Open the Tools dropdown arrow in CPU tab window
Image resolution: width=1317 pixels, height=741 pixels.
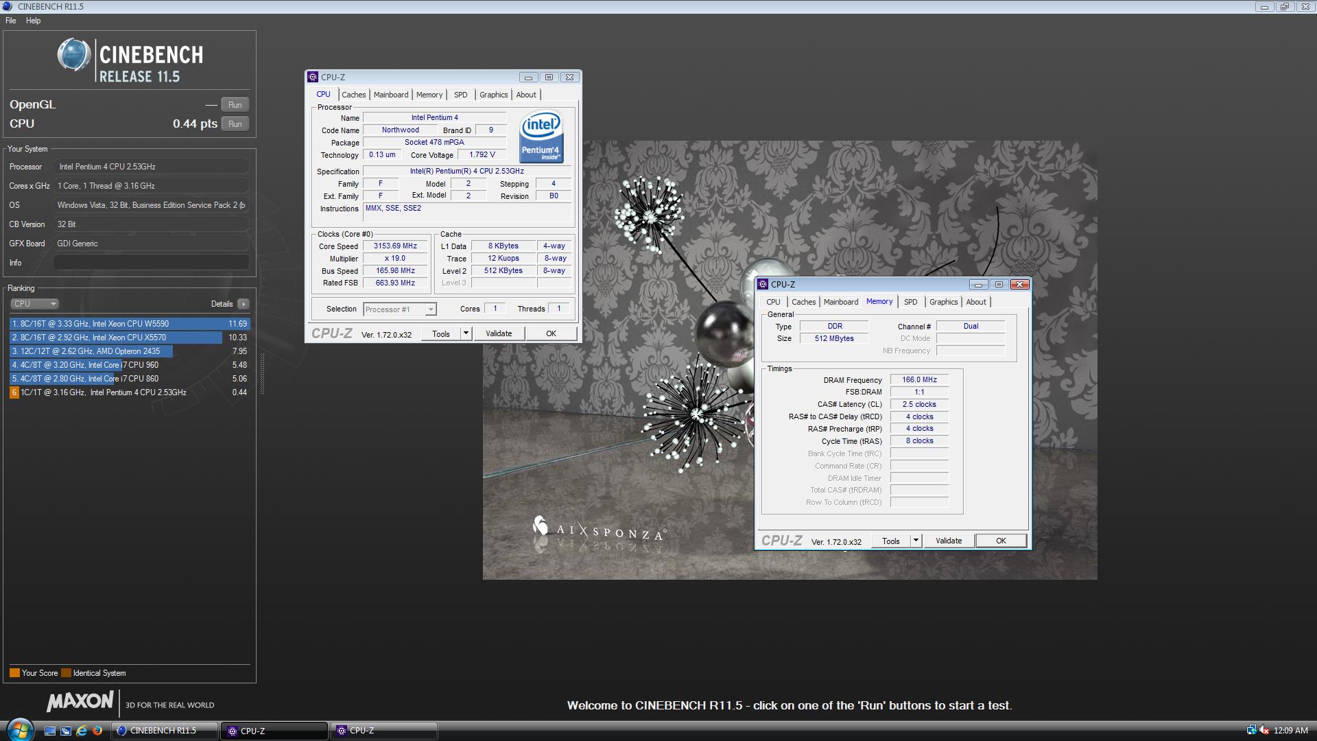(466, 333)
